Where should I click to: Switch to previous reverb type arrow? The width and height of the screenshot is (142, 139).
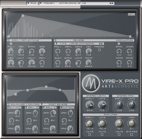pyautogui.click(x=99, y=44)
